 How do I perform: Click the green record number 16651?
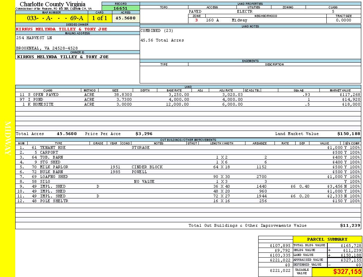click(121, 8)
